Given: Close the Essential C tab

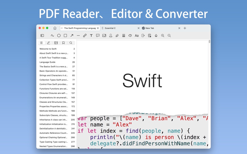Looking at the screenshot, I should [x=139, y=28].
